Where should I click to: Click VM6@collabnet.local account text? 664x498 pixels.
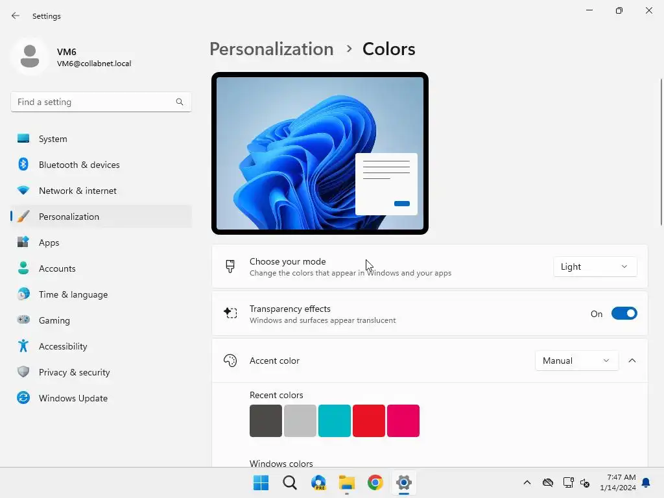(94, 64)
